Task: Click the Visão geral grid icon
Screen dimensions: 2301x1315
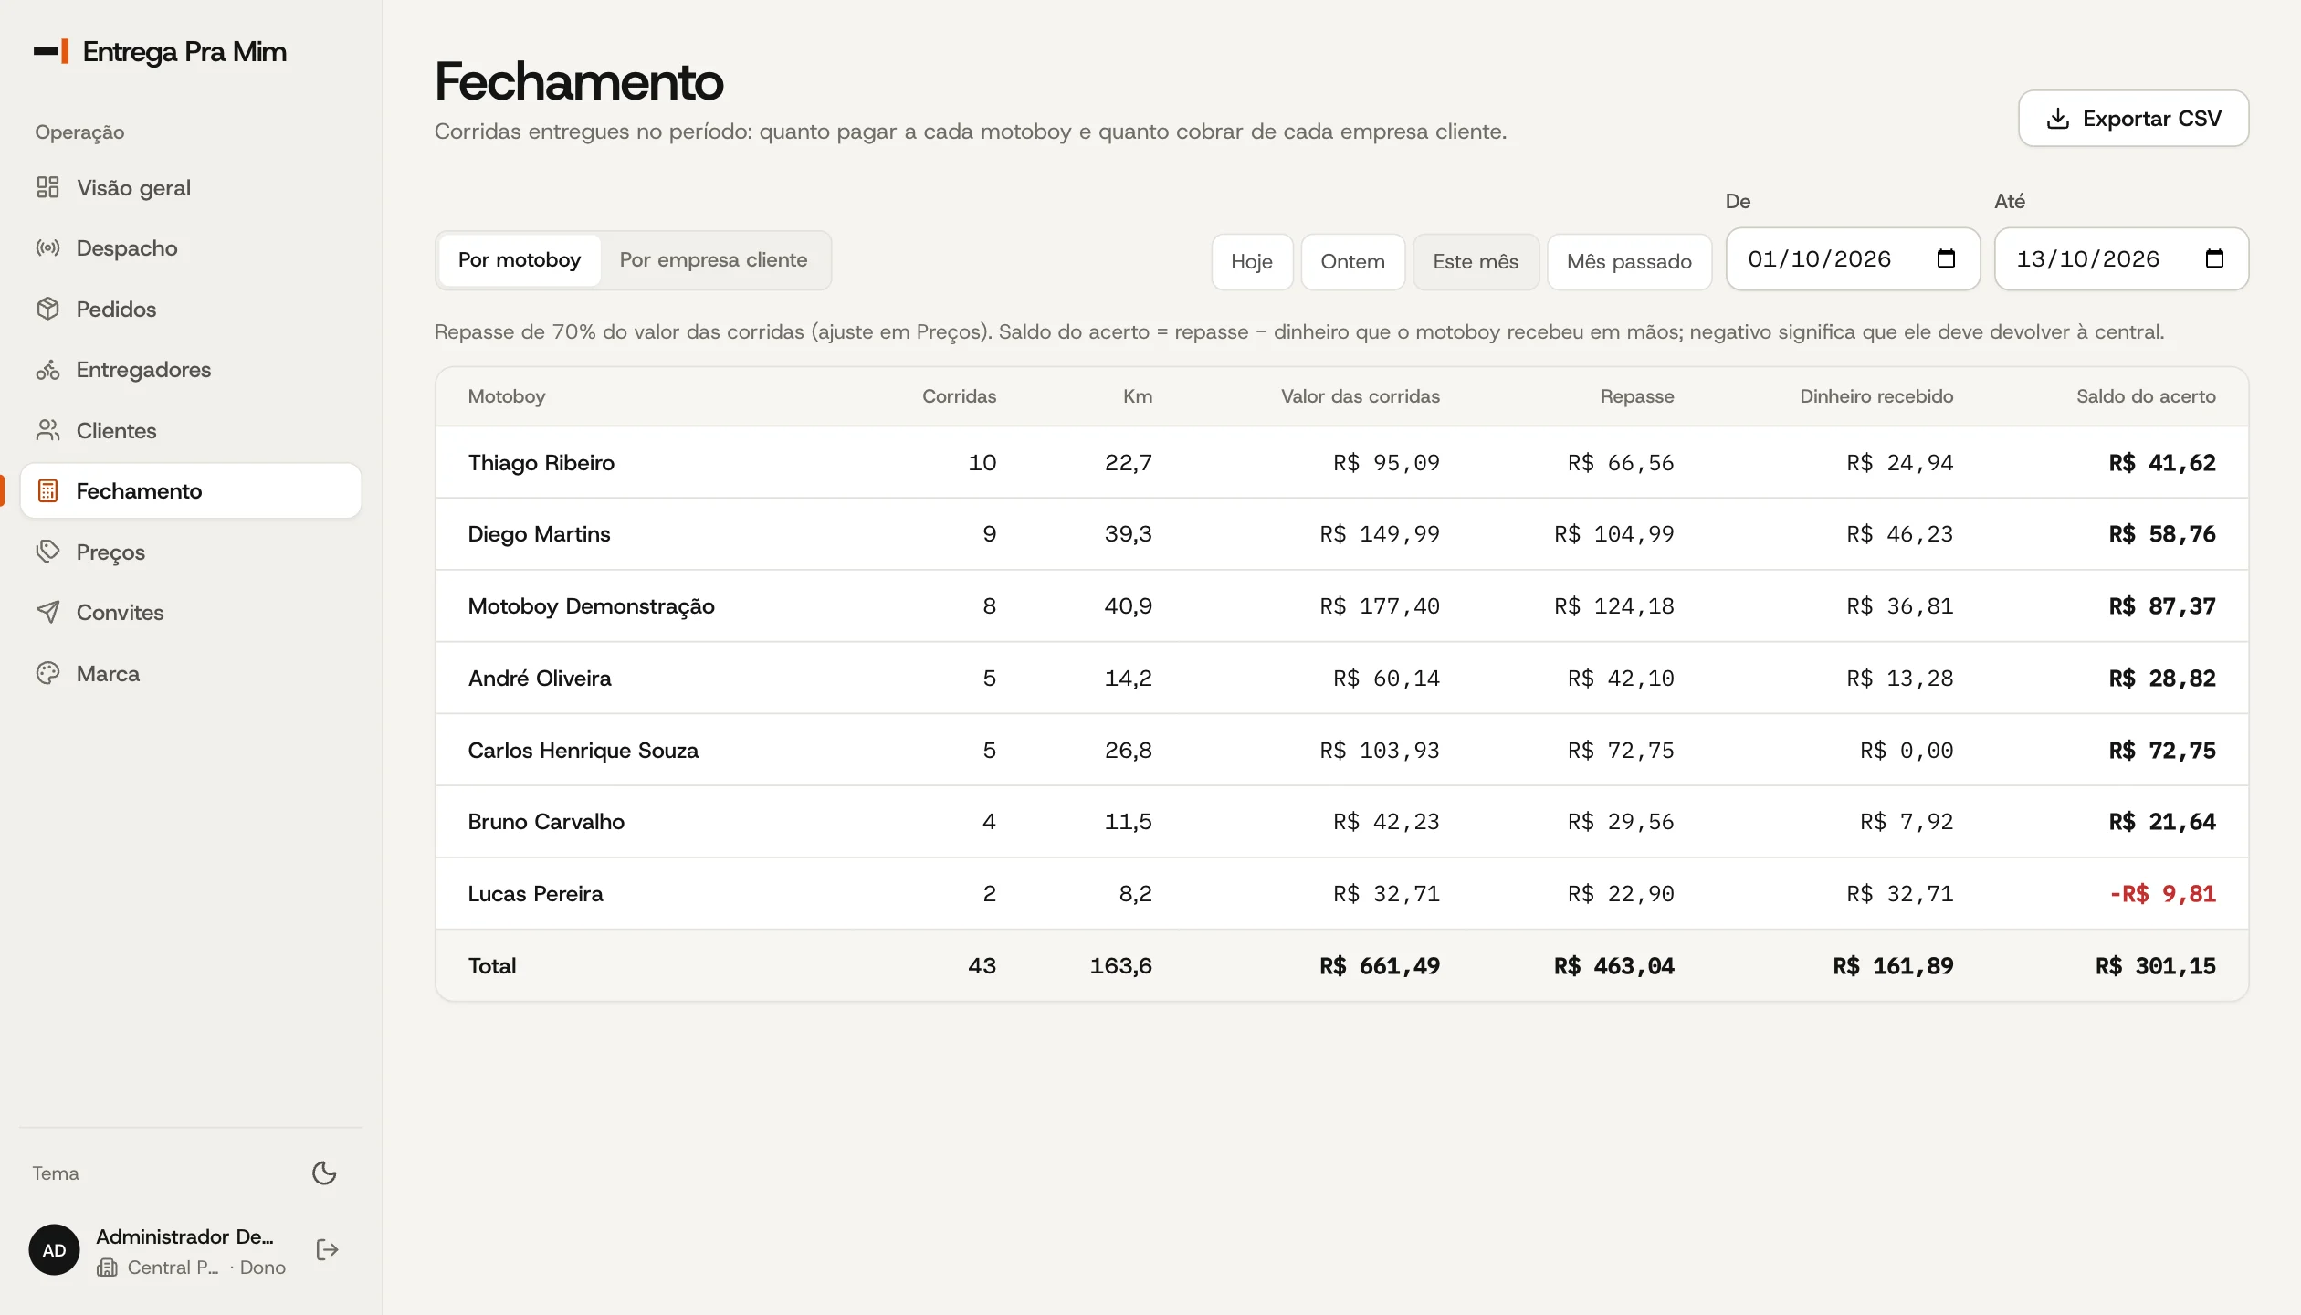Action: pos(47,187)
